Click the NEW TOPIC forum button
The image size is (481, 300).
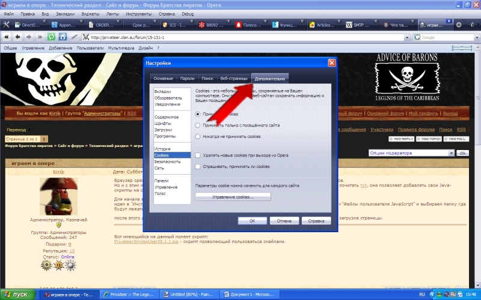(429, 139)
